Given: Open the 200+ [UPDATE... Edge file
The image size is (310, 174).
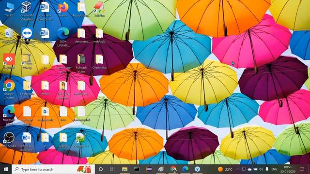Looking at the screenshot, I should (63, 37).
